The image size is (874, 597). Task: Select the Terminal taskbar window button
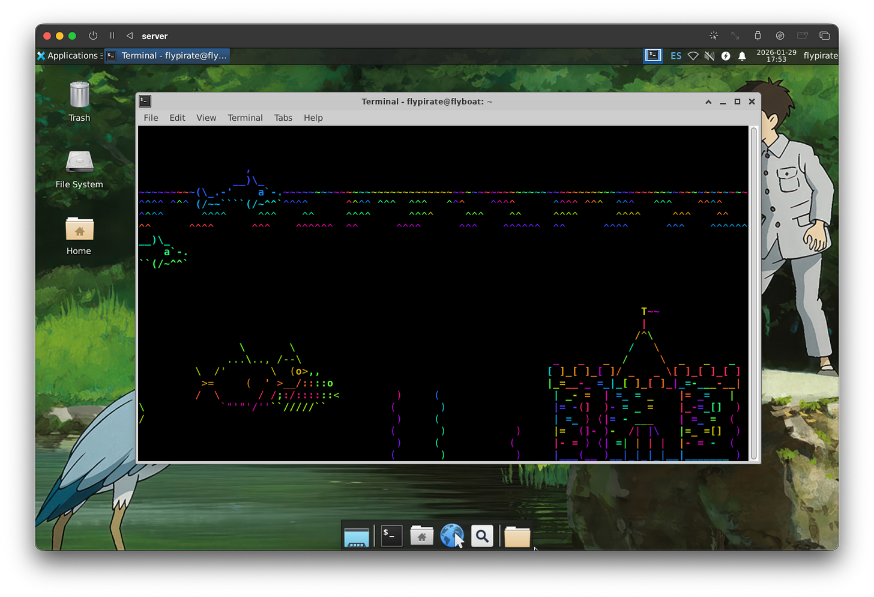point(167,55)
